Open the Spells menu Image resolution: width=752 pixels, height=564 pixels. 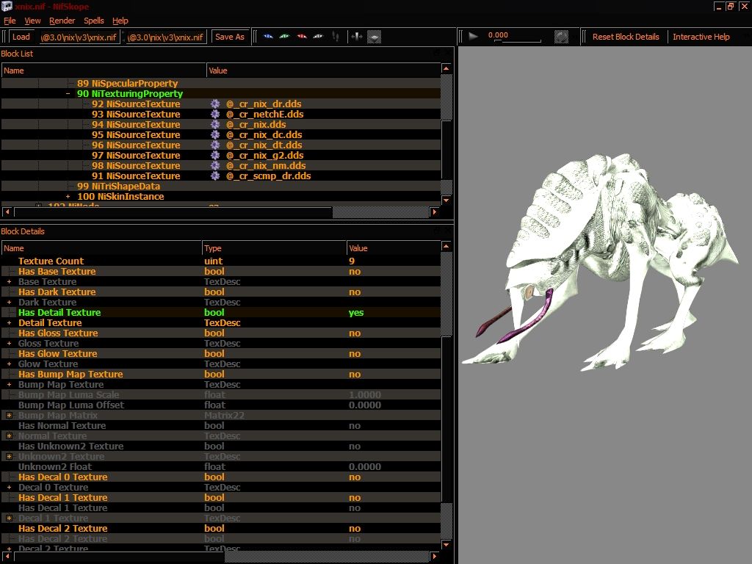point(94,21)
